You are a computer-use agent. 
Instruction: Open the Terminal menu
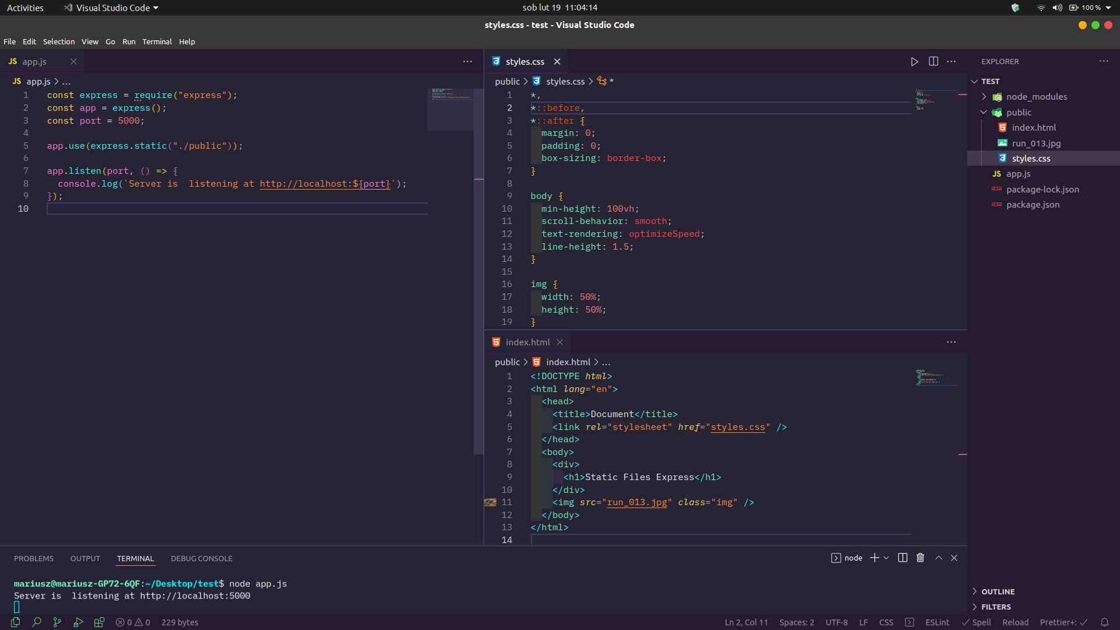pos(157,41)
